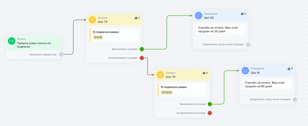Image resolution: width=308 pixels, height=126 pixels.
Task: Click the 'Шаг 79' block title
Action: [171, 77]
